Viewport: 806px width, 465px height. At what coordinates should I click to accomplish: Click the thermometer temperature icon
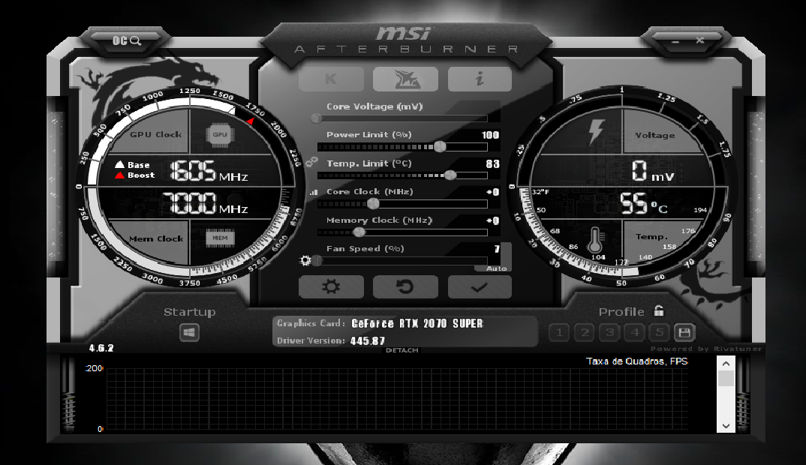point(595,240)
